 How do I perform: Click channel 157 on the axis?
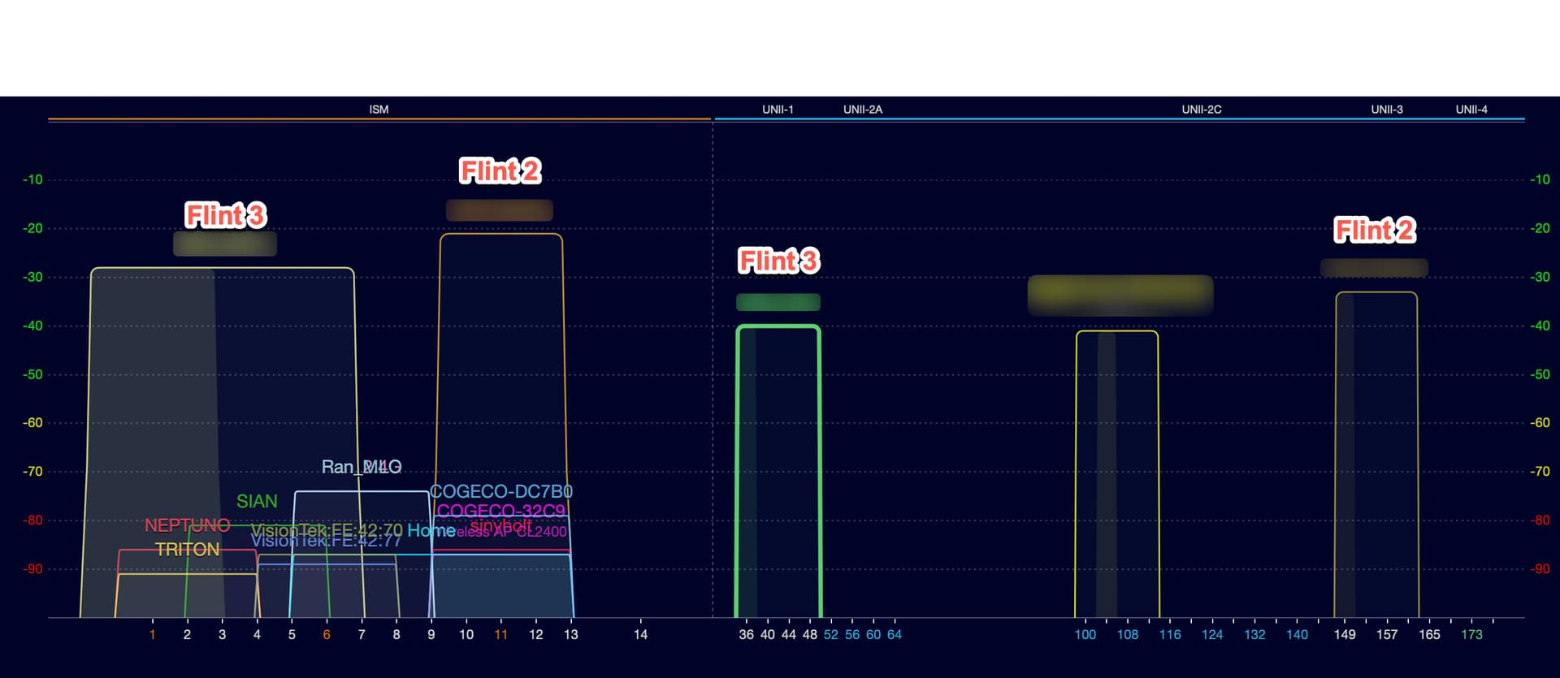(1387, 635)
